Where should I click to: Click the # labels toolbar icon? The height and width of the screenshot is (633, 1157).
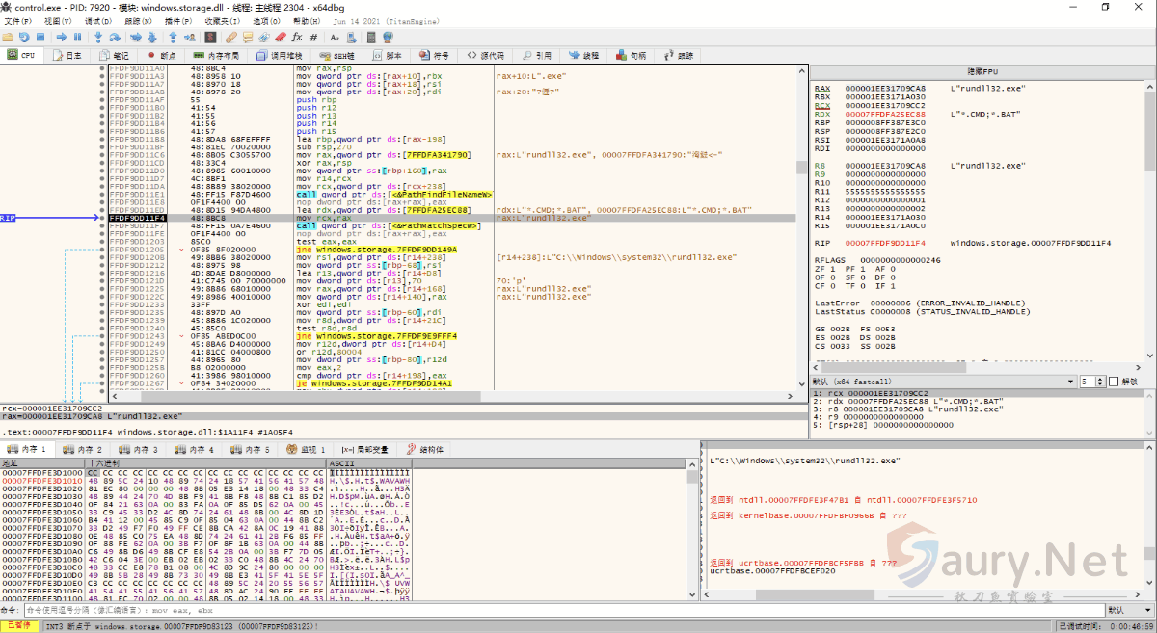pos(313,37)
